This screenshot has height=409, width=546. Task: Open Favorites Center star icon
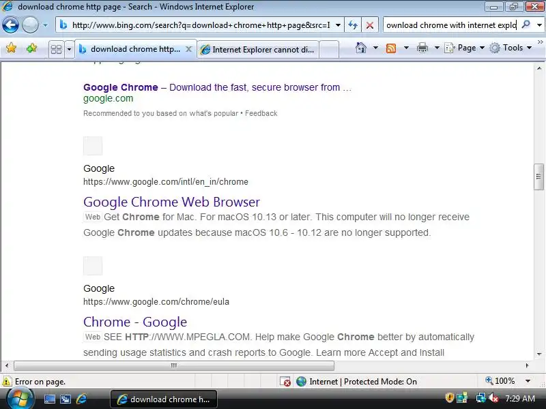(x=11, y=48)
